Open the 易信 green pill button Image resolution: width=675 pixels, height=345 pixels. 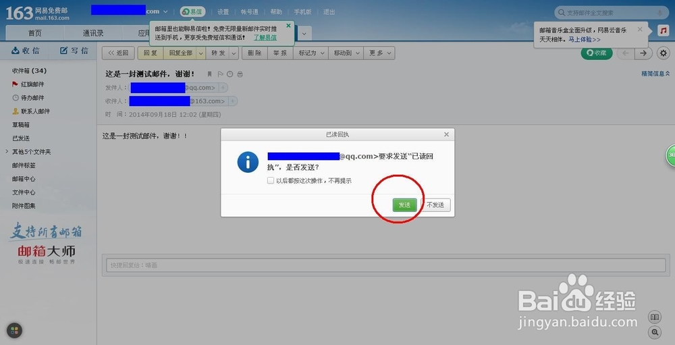point(192,11)
